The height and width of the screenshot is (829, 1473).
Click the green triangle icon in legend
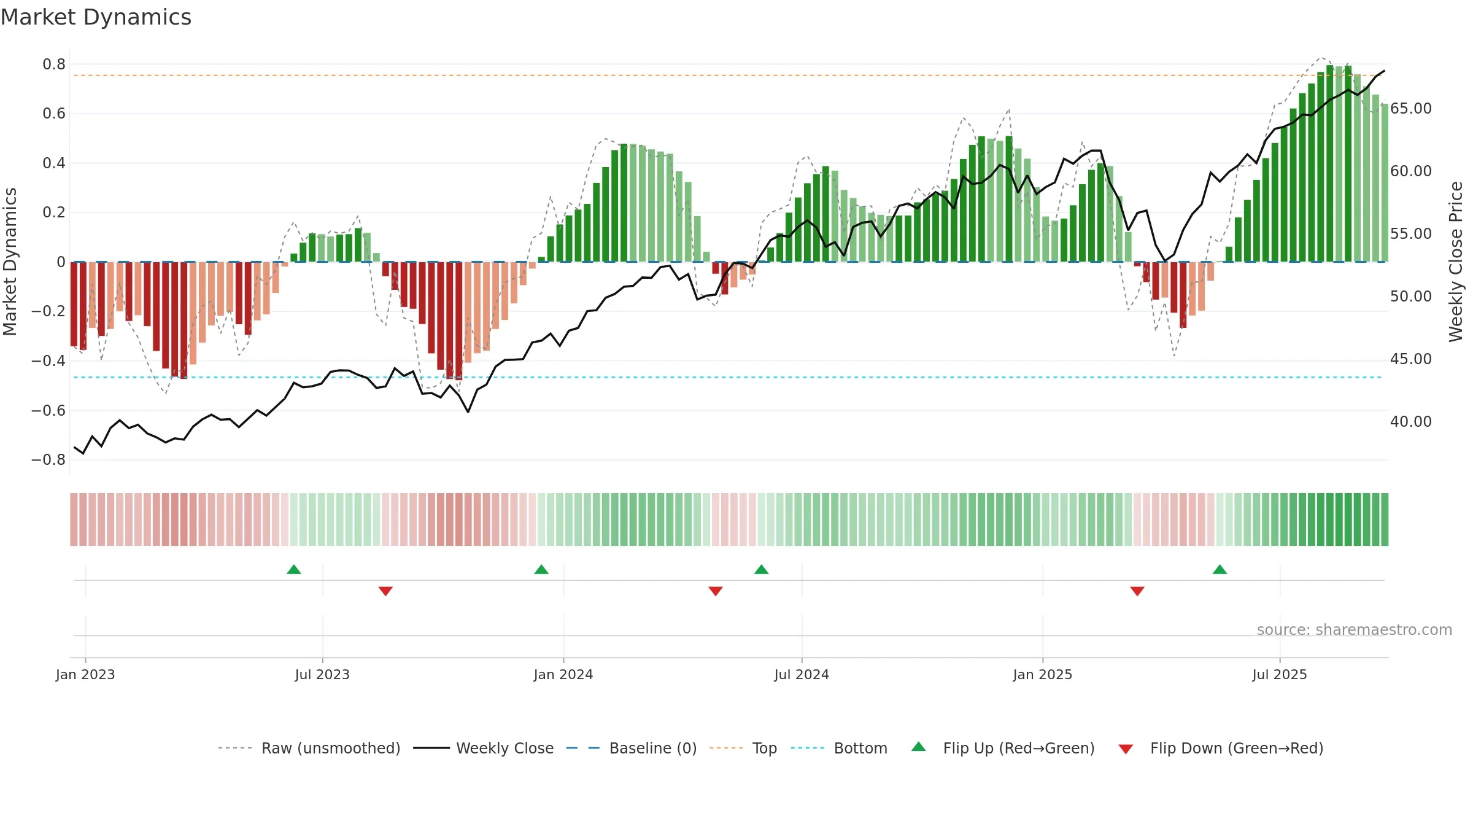click(x=919, y=747)
